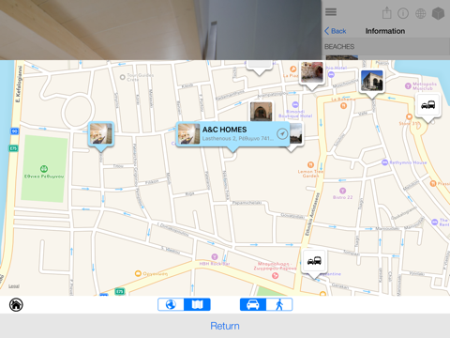The width and height of the screenshot is (450, 338).
Task: Tap the share icon in top toolbar
Action: click(386, 13)
